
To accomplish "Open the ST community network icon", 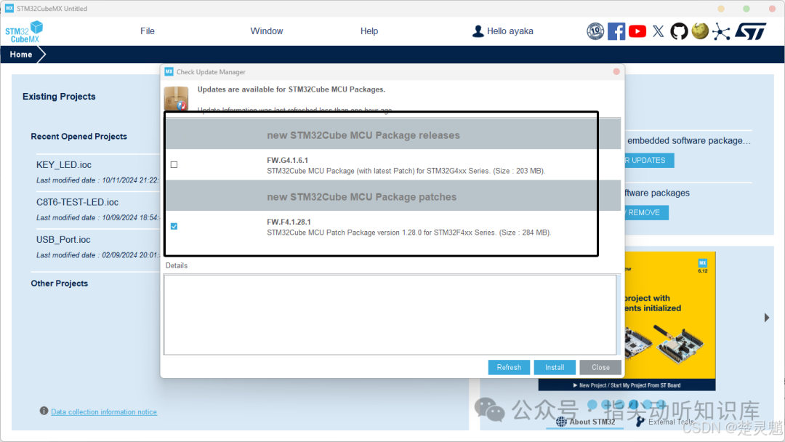I will coord(721,31).
